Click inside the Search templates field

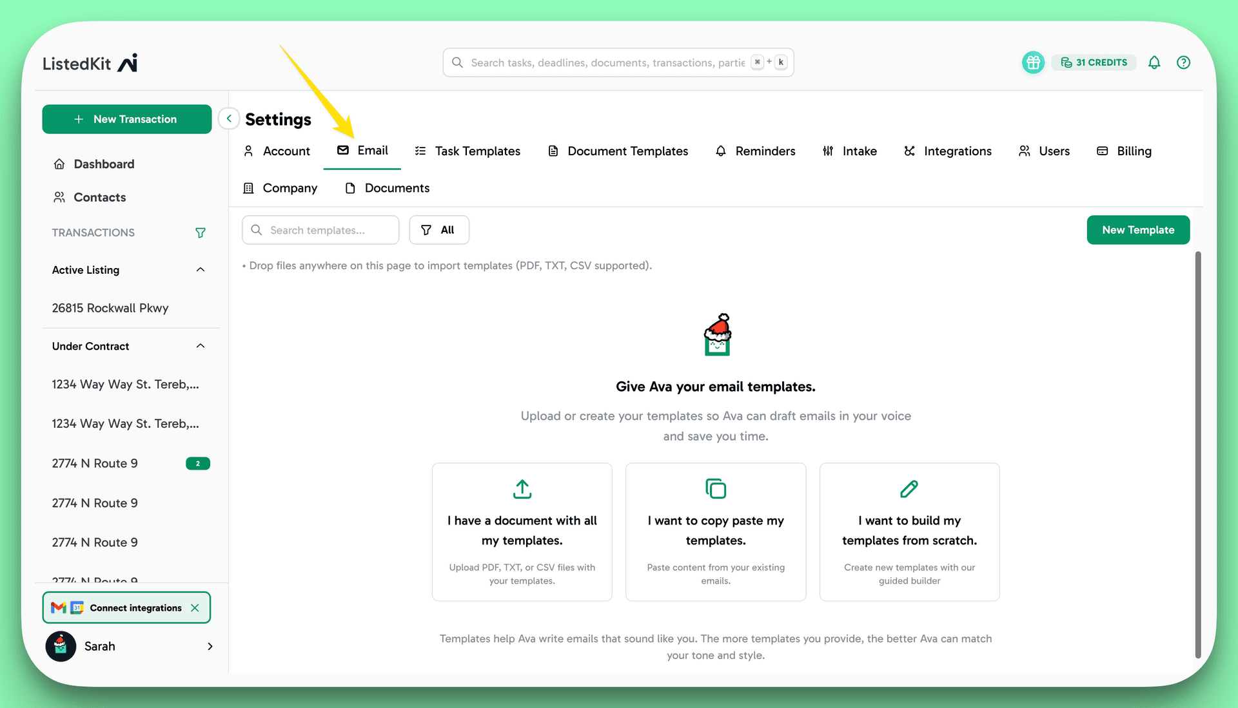tap(320, 230)
